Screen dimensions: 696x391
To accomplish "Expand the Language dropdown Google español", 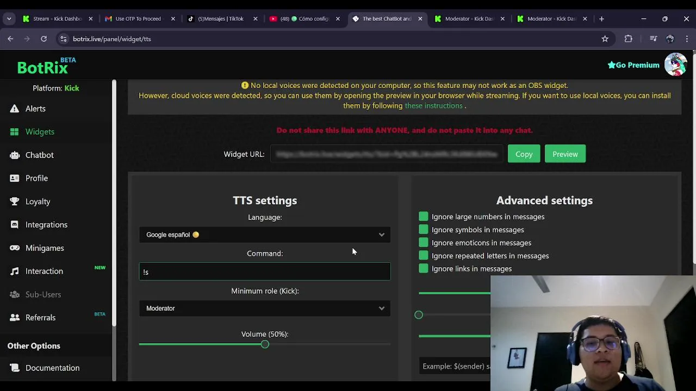I will coord(265,235).
